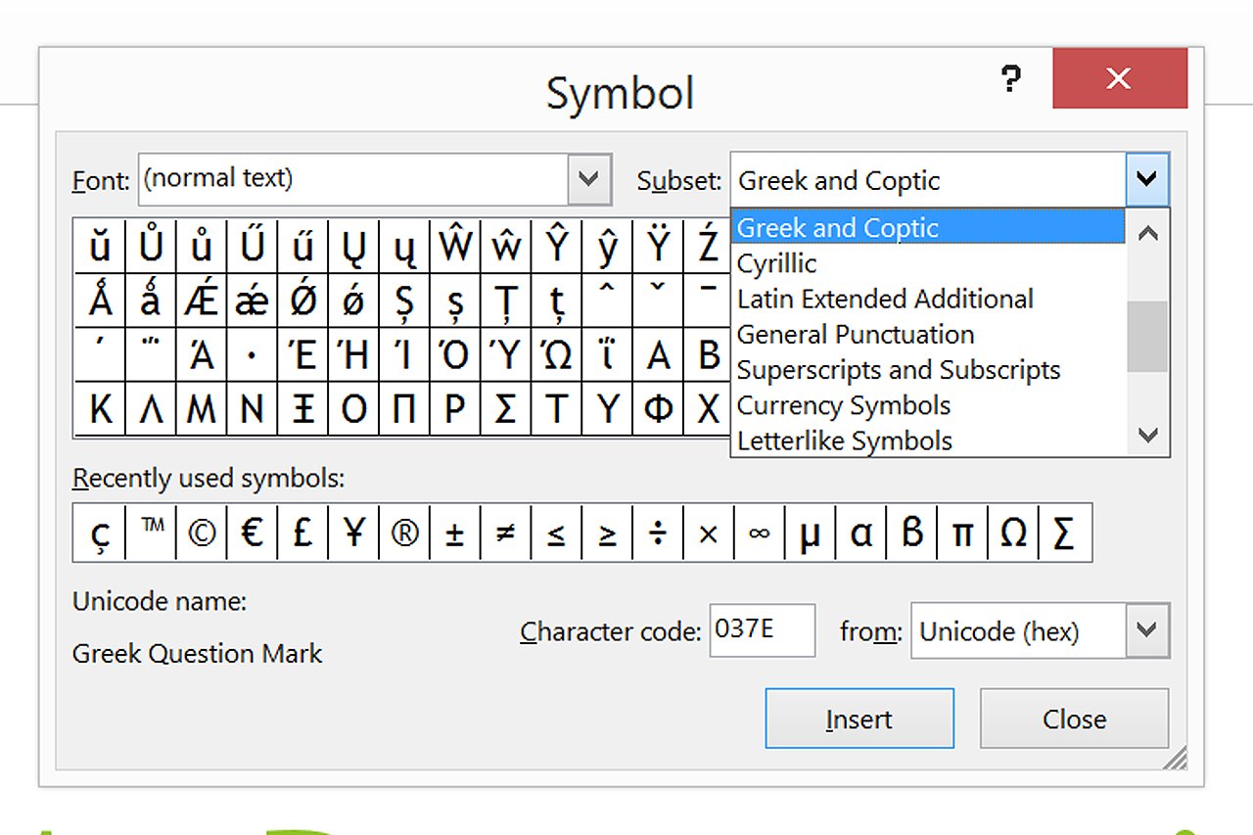
Task: Choose Greek capital Phi Φ in grid
Action: coord(658,408)
